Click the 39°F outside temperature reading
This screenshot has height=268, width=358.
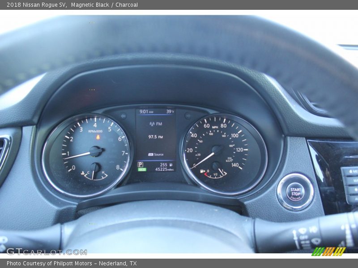170,111
